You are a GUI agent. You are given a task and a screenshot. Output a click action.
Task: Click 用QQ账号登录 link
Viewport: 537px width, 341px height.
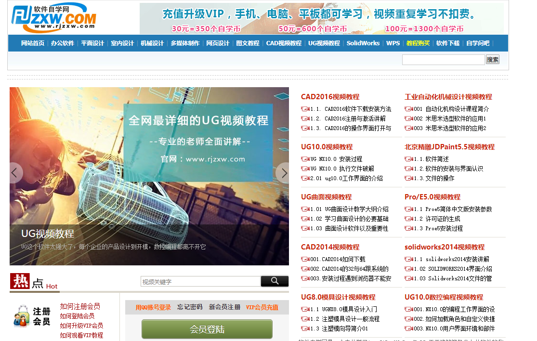[153, 307]
